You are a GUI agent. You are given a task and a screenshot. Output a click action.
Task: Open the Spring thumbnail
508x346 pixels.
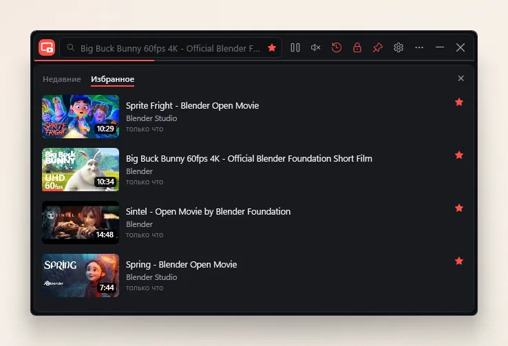tap(81, 275)
